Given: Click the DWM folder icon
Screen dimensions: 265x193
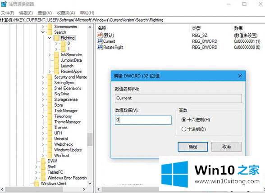Looking at the screenshot, I should click(x=43, y=161).
